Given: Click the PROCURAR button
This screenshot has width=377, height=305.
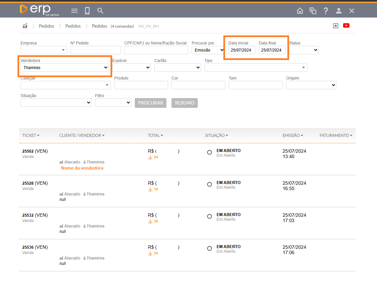Looking at the screenshot, I should click(x=151, y=103).
